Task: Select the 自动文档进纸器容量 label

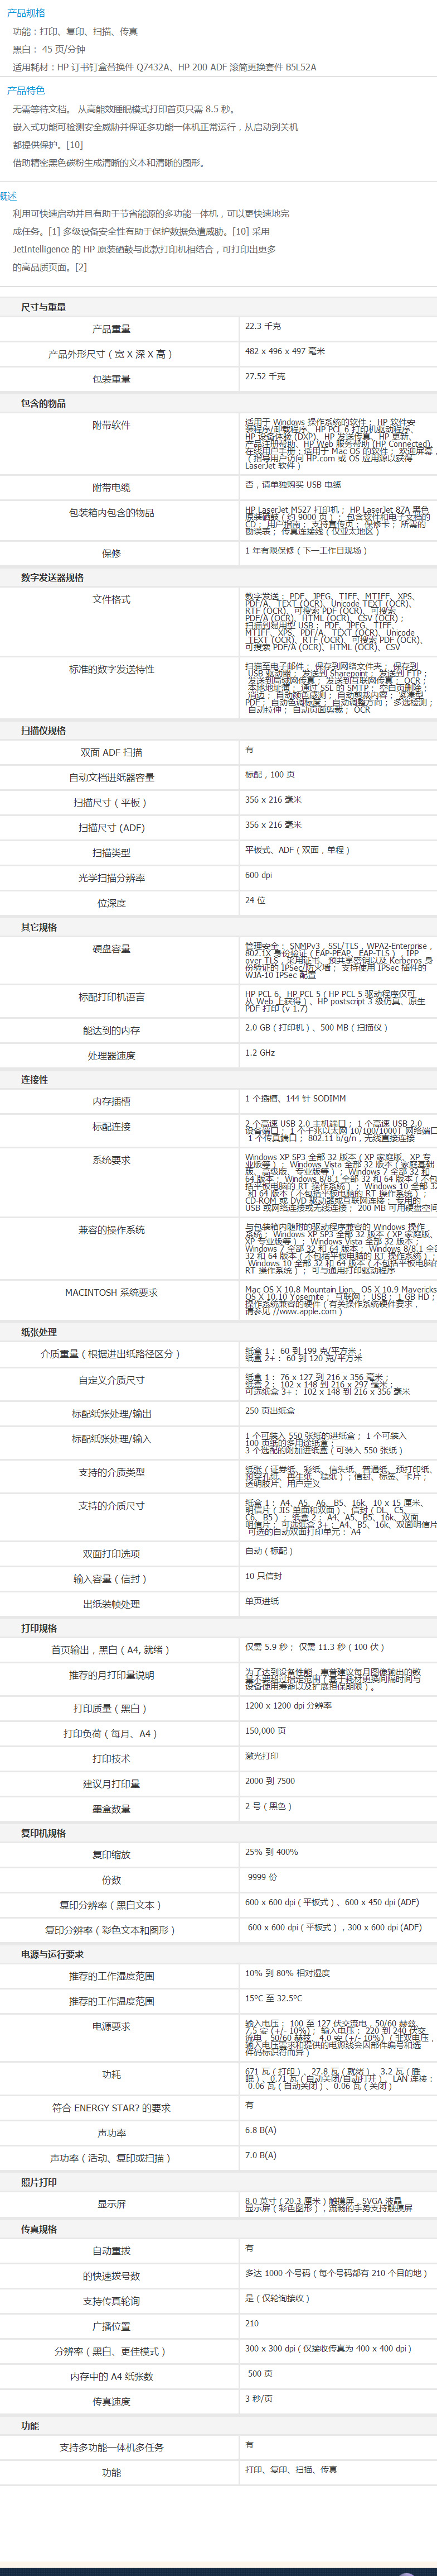Action: tap(111, 777)
